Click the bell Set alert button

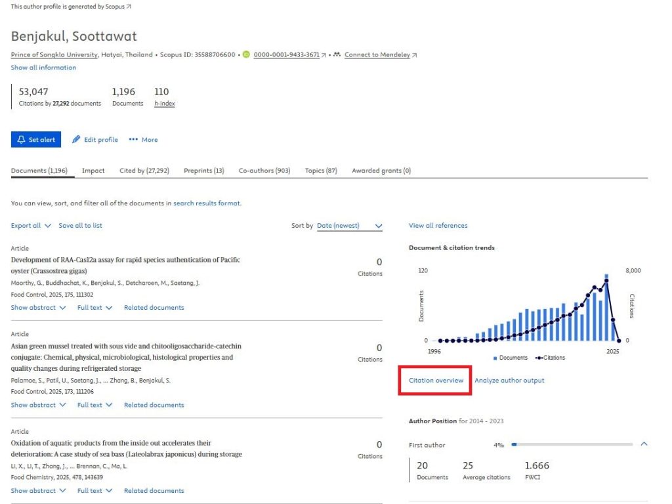[x=36, y=140]
